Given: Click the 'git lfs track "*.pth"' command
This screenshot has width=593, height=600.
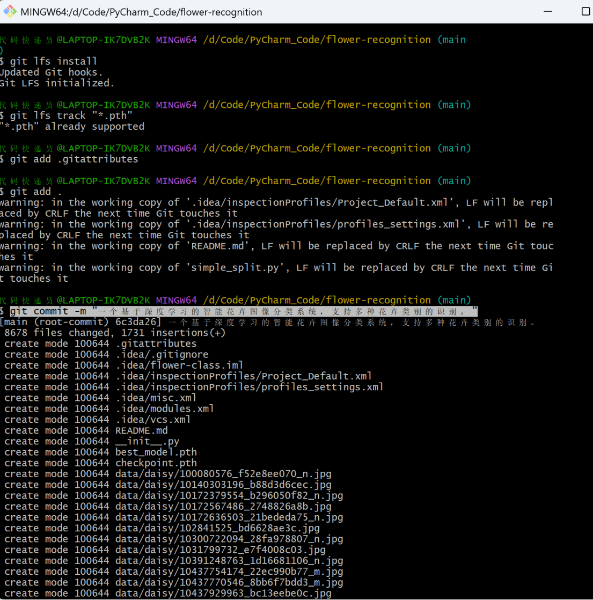Looking at the screenshot, I should pyautogui.click(x=71, y=116).
